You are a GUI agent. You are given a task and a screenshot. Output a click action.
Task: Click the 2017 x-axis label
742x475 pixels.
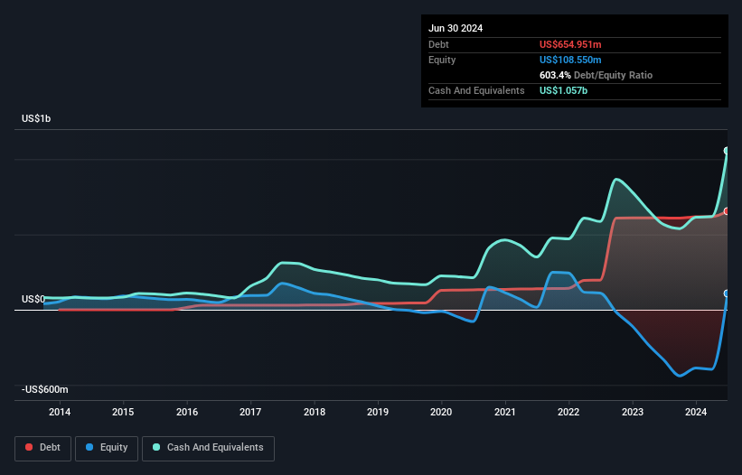point(250,412)
